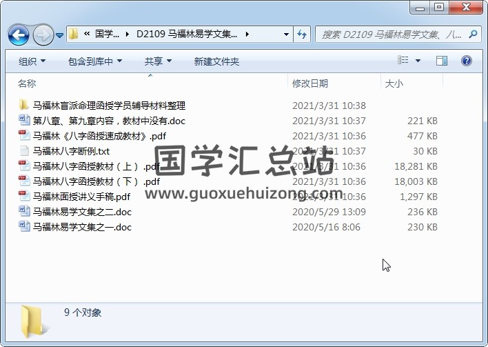Image resolution: width=488 pixels, height=347 pixels.
Task: Click the magnifier search icon
Action: tap(473, 34)
